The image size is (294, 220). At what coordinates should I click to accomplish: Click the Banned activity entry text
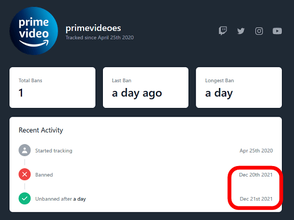tap(44, 175)
